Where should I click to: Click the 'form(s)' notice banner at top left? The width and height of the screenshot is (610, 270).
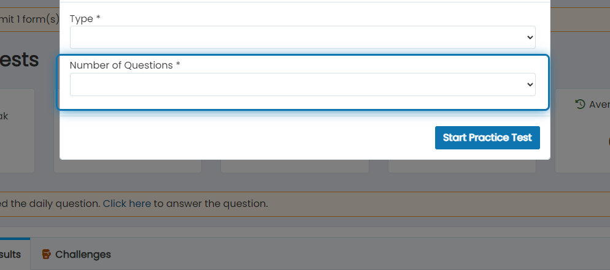point(29,19)
